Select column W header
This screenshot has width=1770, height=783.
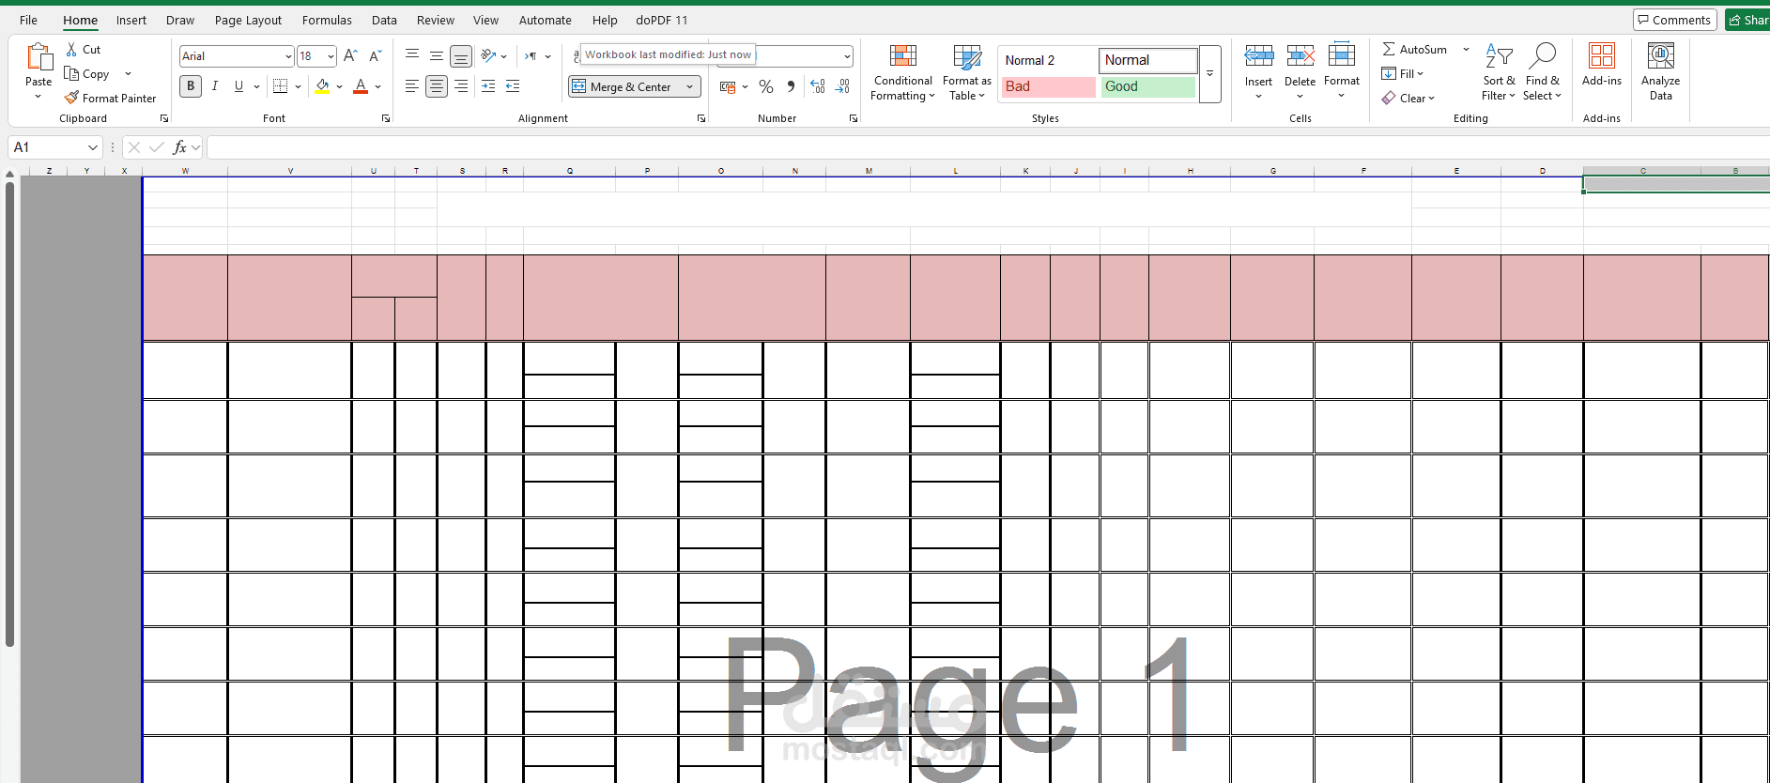(x=185, y=171)
